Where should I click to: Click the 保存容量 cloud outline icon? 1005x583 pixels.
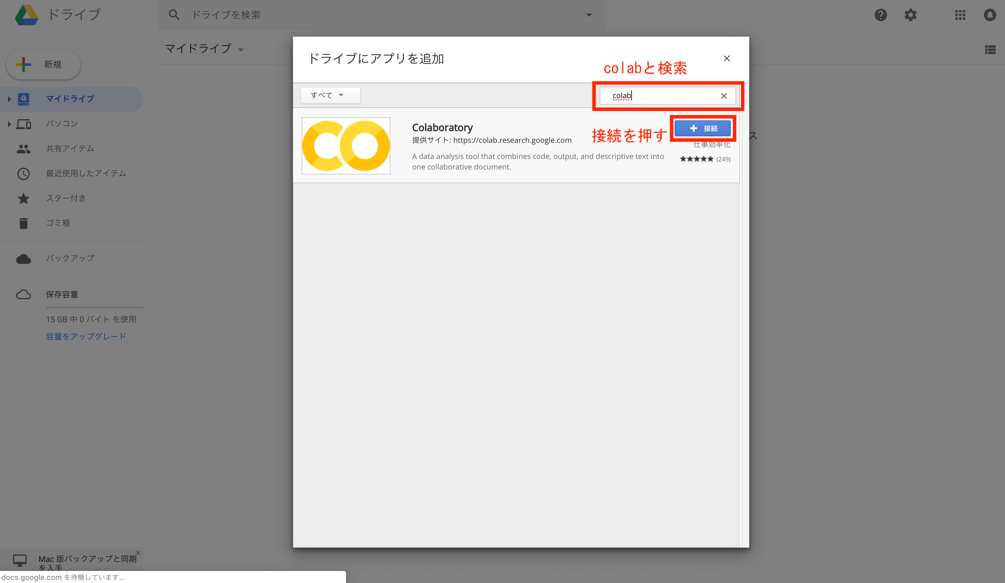click(x=24, y=294)
